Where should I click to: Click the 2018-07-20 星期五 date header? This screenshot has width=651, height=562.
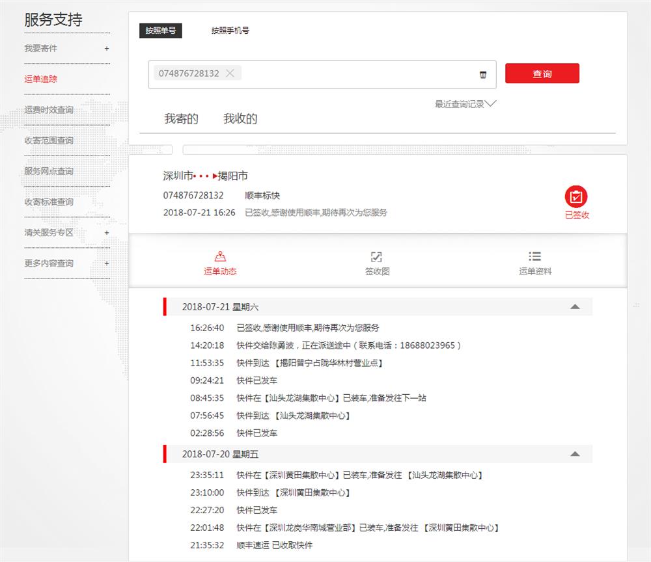pos(378,454)
